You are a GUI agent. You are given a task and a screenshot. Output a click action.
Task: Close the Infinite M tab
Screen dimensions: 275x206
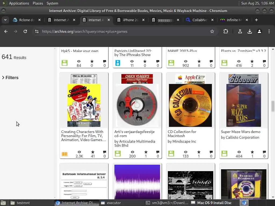pyautogui.click(x=247, y=20)
